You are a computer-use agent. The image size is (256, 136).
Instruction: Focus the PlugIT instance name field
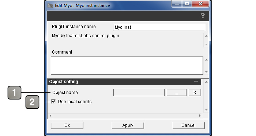pos(159,27)
